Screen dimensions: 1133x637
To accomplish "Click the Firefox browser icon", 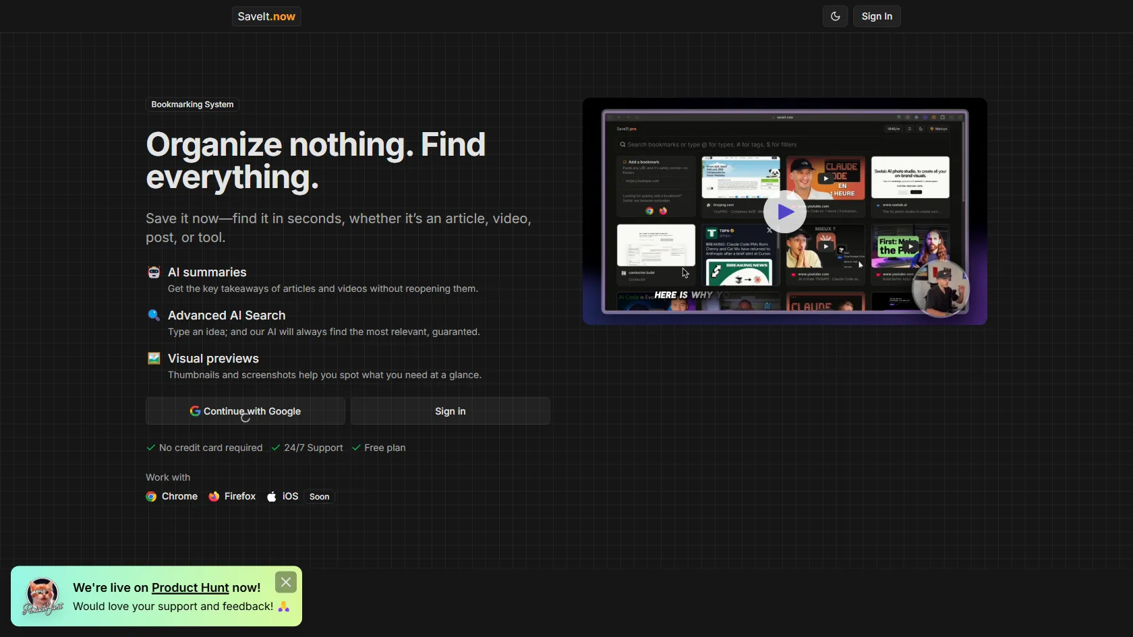I will click(214, 497).
